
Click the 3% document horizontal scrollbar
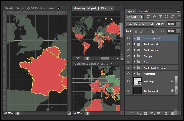[x=105, y=58]
